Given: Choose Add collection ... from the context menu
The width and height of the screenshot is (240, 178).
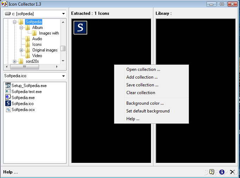Looking at the screenshot, I should click(x=151, y=77).
